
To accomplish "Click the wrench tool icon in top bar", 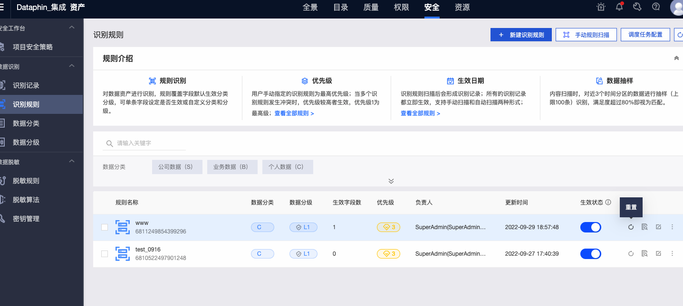I will [x=637, y=7].
